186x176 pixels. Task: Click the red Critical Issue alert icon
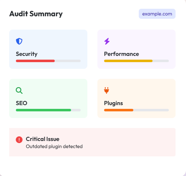point(19,140)
